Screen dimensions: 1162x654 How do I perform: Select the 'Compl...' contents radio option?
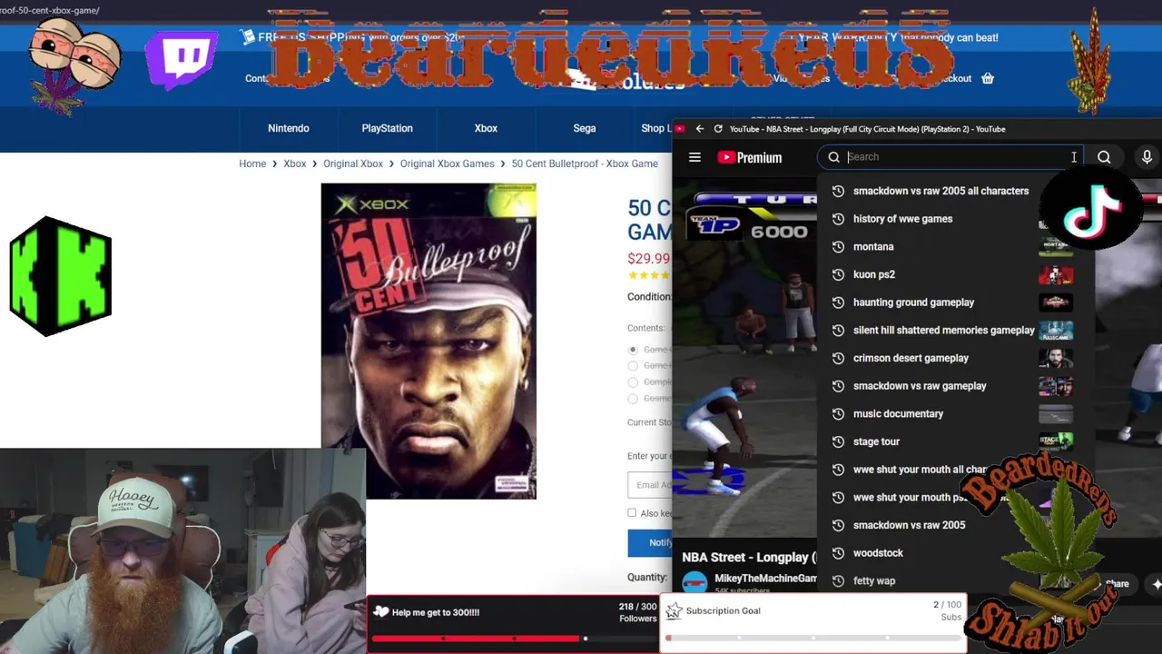633,382
